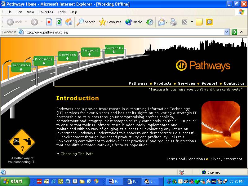Click the Windows flag throbber icon
248x186 pixels.
click(x=241, y=12)
